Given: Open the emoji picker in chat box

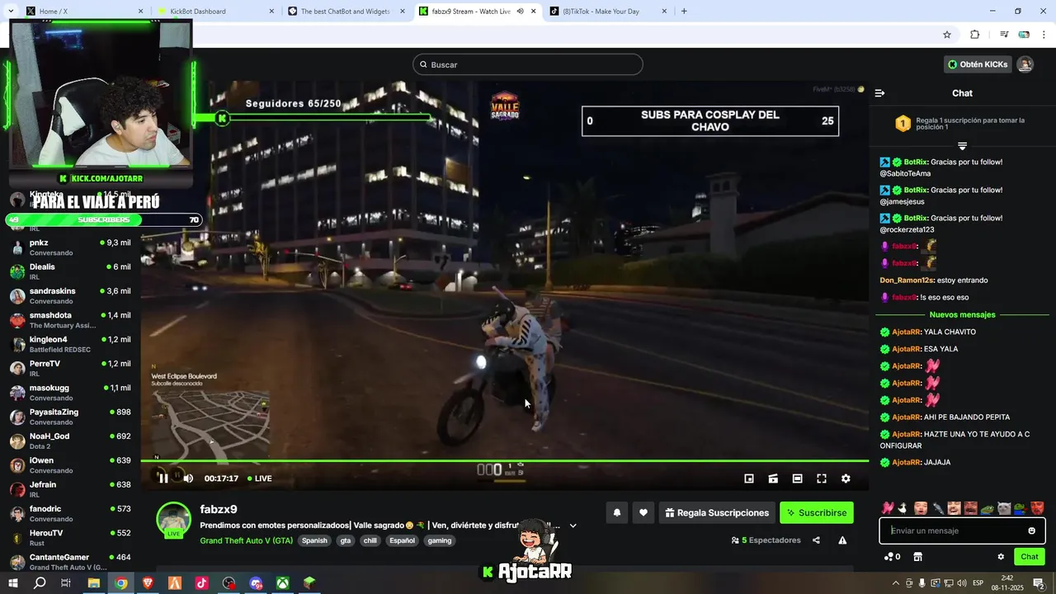Looking at the screenshot, I should 1031,530.
